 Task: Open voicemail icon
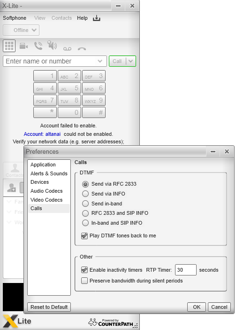pos(67,49)
